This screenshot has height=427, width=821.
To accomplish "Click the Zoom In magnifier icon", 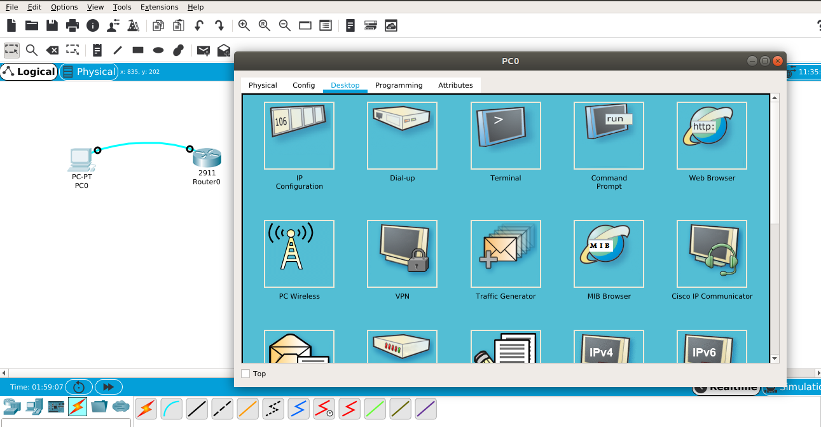I will click(x=244, y=25).
